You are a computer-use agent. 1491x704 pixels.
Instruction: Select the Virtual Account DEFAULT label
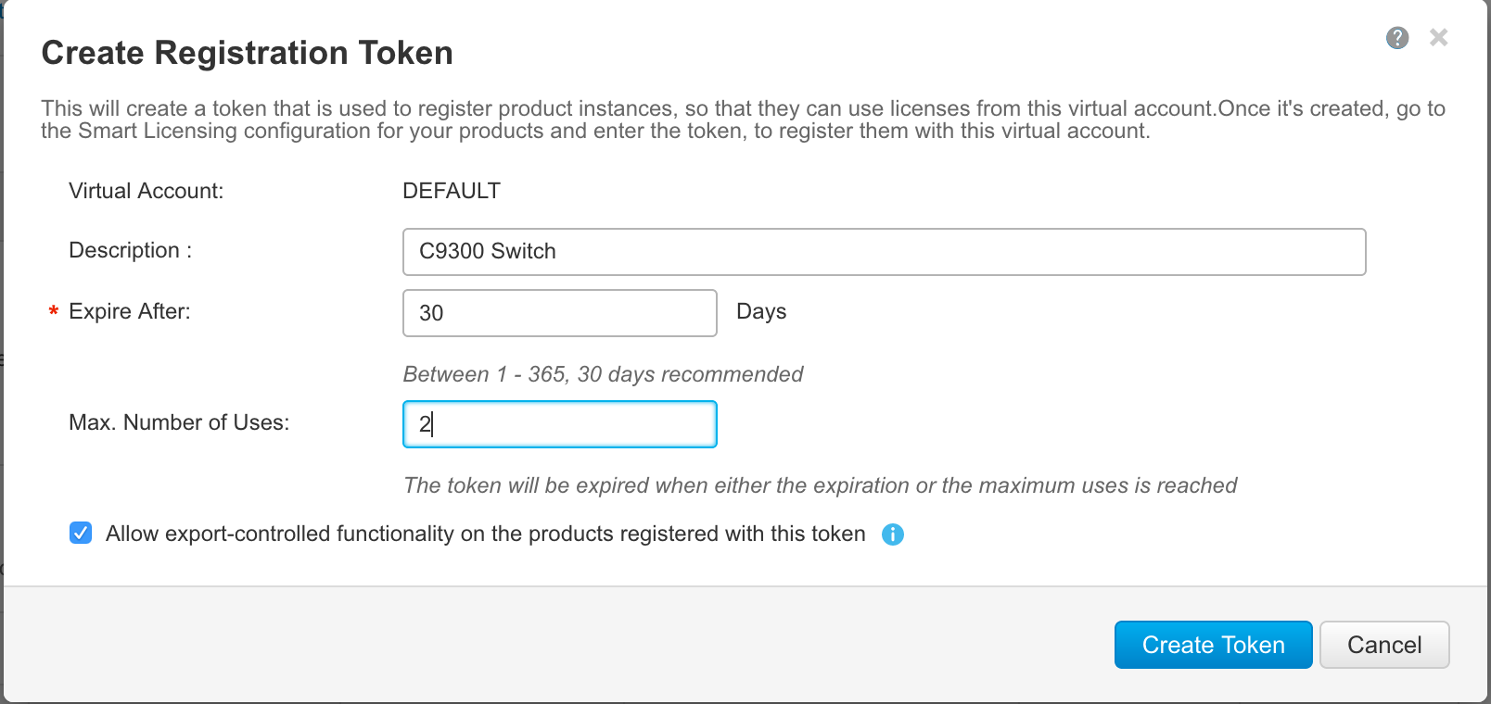tap(450, 191)
